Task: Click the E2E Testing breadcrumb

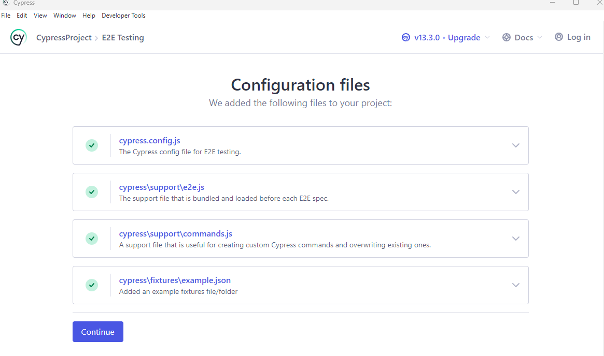Action: click(x=123, y=37)
